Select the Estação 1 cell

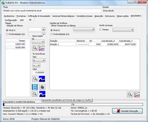pyautogui.click(x=63, y=44)
